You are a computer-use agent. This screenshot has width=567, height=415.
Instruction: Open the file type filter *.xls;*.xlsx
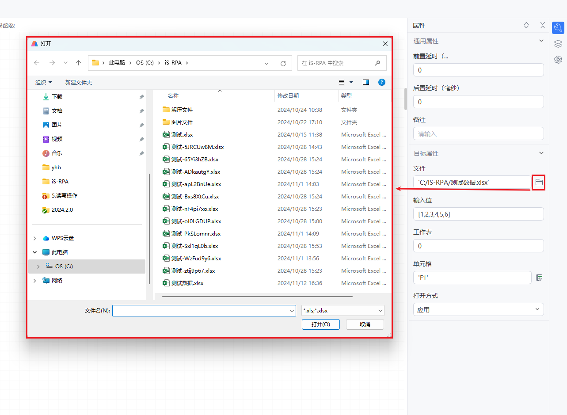click(342, 311)
